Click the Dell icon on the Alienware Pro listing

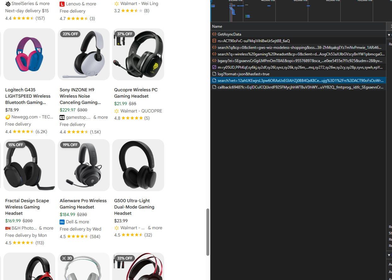coord(62,222)
